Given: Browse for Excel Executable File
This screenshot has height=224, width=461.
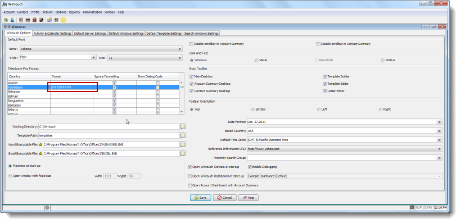Looking at the screenshot, I should [183, 153].
